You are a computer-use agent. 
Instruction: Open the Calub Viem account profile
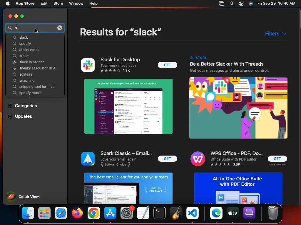[x=23, y=197]
